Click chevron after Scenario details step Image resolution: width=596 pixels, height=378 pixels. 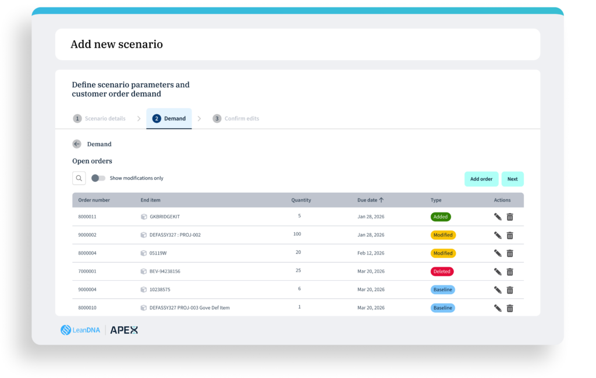[139, 119]
